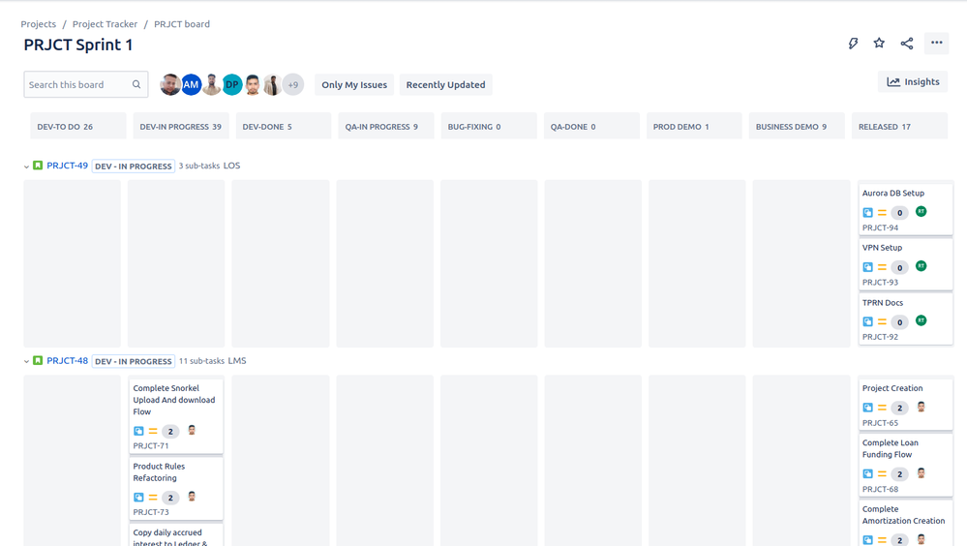Click the estimate badge on PRJCT-73 card

[170, 498]
